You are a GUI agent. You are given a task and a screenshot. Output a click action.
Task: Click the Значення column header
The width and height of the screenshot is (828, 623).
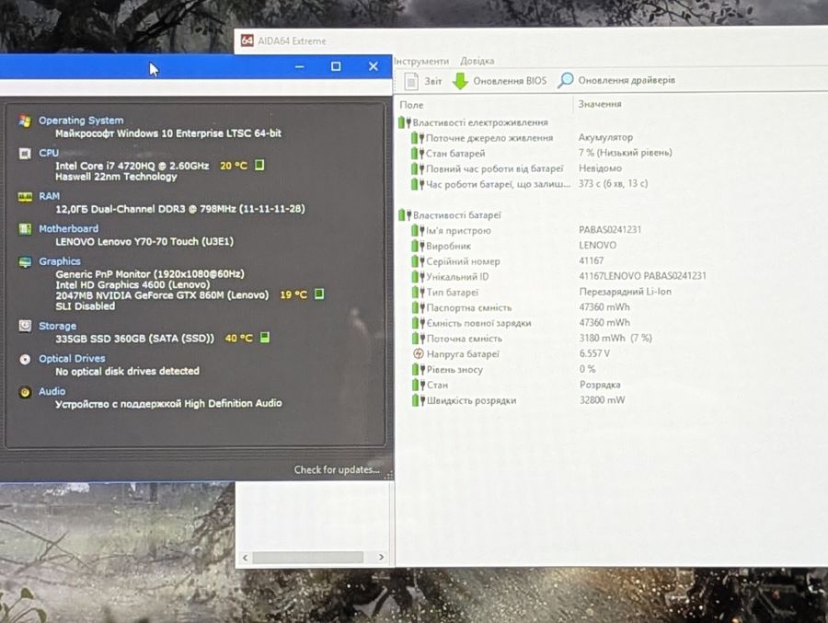click(x=599, y=104)
